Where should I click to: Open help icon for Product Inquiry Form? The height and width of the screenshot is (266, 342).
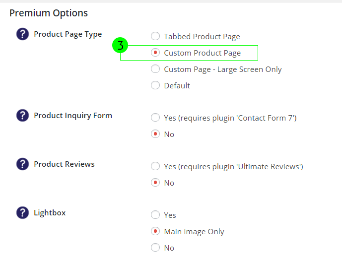(22, 115)
